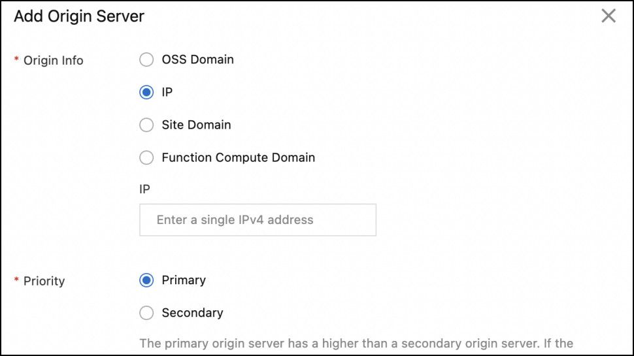
Task: Click the "Secondary" option label text
Action: (x=192, y=313)
